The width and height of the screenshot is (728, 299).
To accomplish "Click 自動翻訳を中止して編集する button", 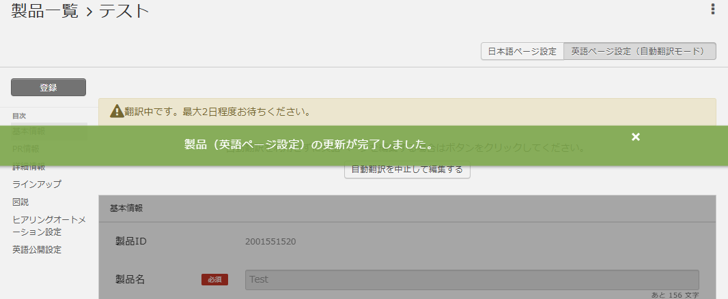I will point(407,170).
